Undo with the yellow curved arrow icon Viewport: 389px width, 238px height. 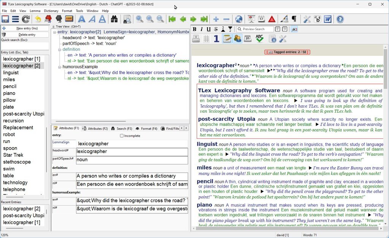click(x=38, y=19)
